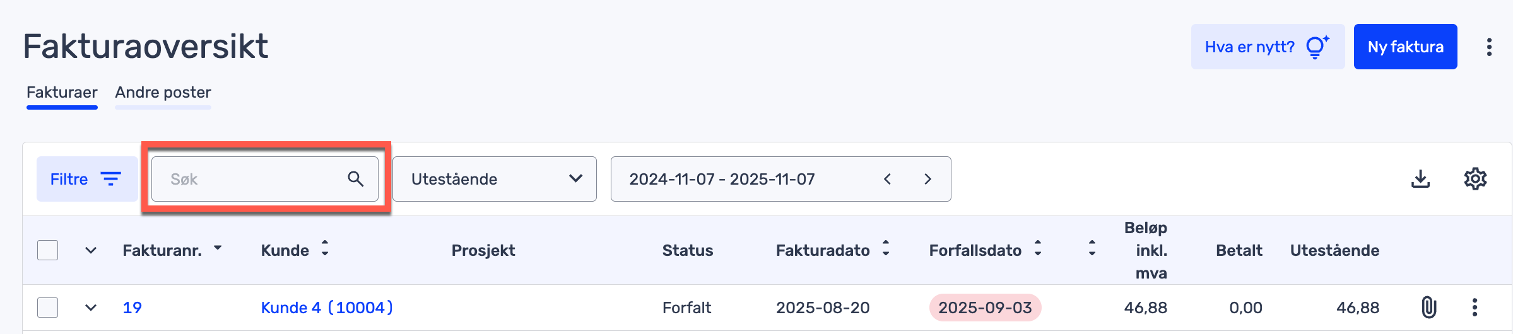Go to next date range

(927, 179)
